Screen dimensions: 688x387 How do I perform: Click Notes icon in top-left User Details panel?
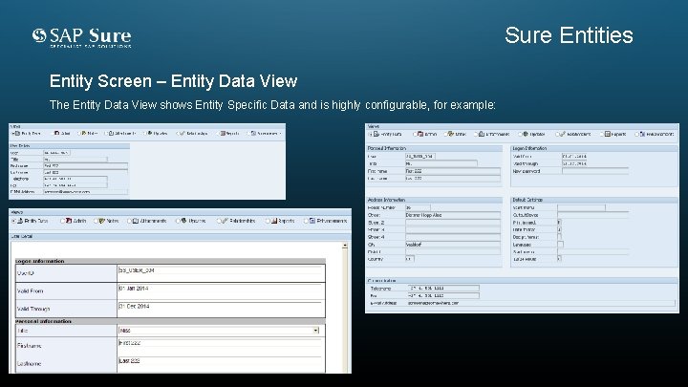click(x=83, y=133)
